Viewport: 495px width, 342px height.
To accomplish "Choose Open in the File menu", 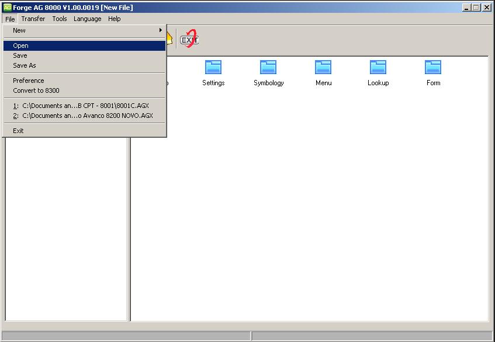I will (84, 46).
